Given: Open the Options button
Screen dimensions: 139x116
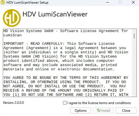Looking at the screenshot, I should (81, 111).
